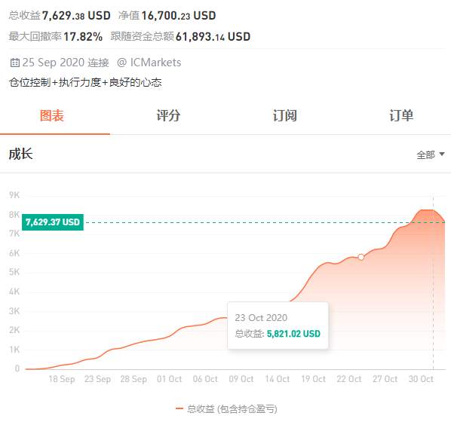The width and height of the screenshot is (451, 428).
Task: Switch to the 评分 tab
Action: point(168,115)
